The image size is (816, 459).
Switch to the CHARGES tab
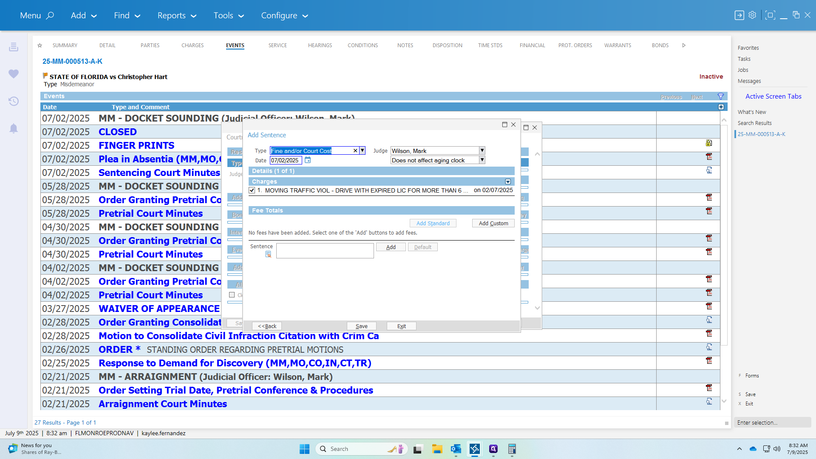193,45
